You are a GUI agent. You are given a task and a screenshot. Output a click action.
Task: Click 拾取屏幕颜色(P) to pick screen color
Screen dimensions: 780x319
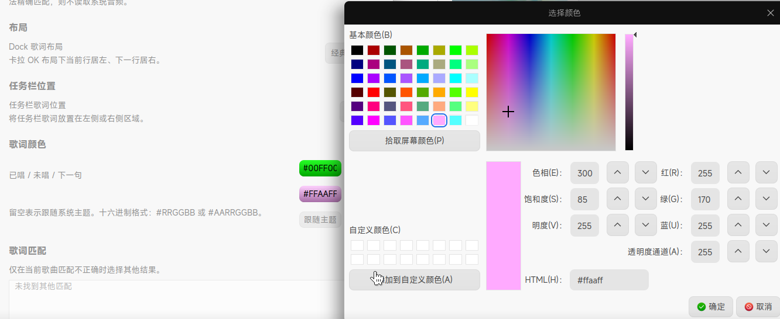click(415, 141)
